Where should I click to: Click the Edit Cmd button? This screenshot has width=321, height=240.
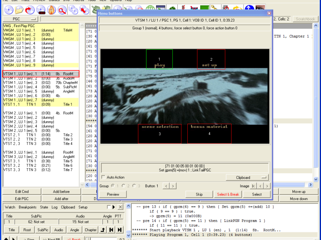click(22, 192)
